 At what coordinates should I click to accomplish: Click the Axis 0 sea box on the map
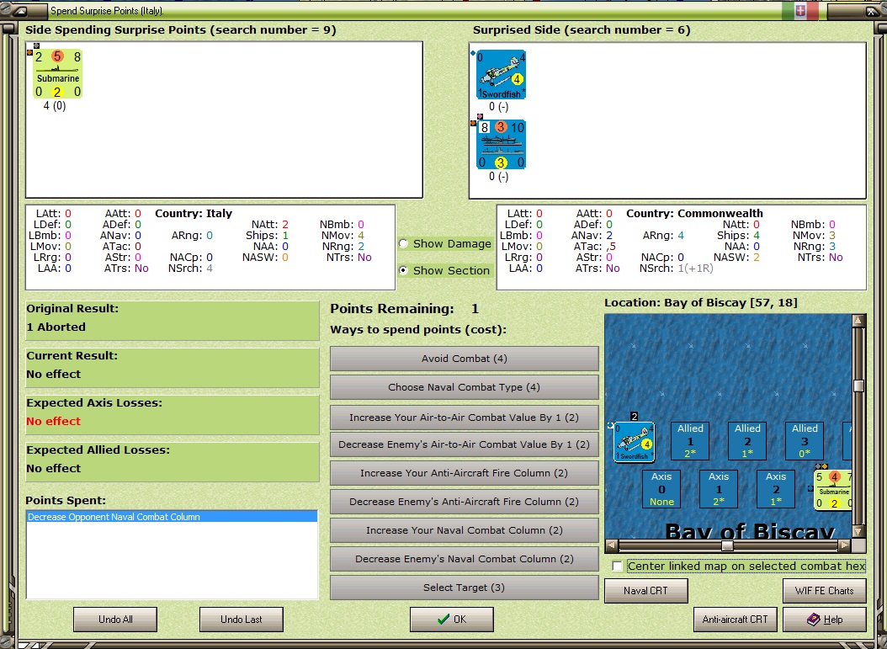pos(661,489)
